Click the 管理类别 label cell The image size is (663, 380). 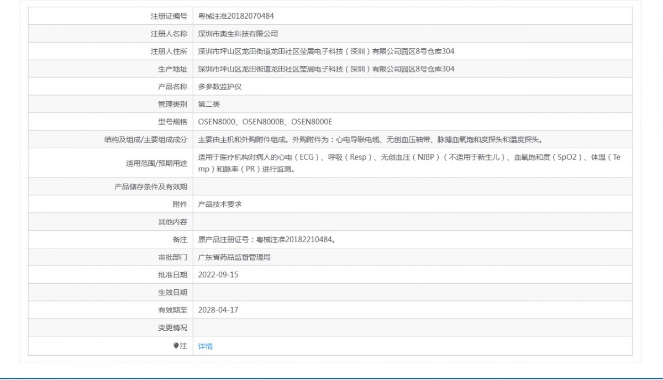tap(110, 105)
